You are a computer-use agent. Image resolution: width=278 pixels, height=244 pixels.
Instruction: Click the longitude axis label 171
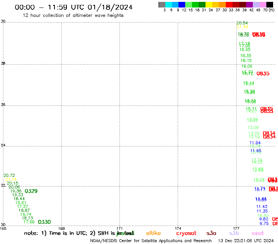coord(119,229)
